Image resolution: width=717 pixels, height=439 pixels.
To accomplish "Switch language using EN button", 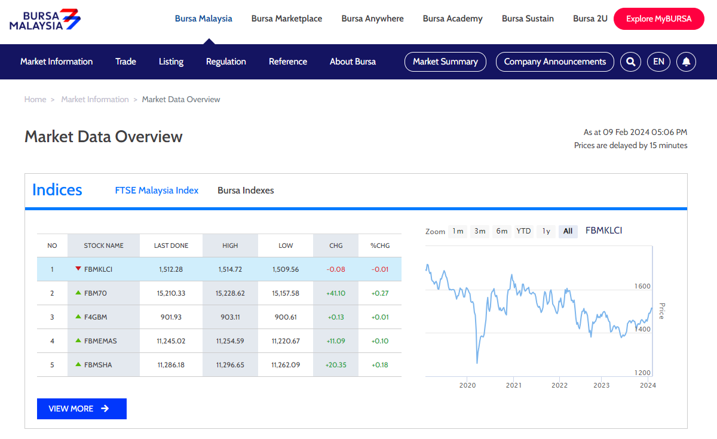I will tap(658, 62).
